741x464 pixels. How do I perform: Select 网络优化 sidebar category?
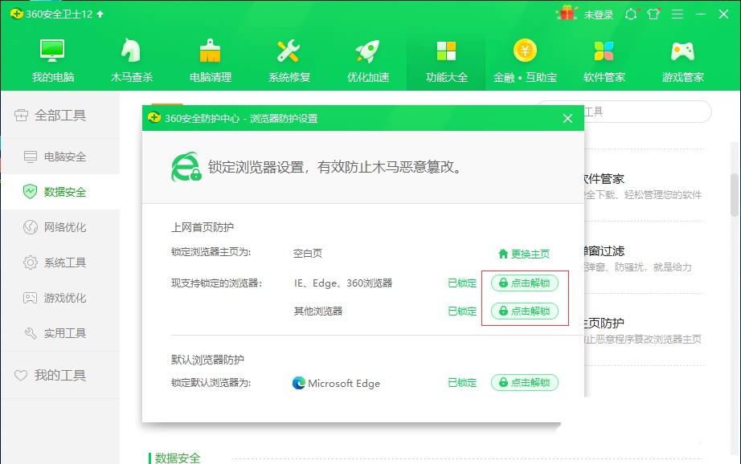coord(60,227)
